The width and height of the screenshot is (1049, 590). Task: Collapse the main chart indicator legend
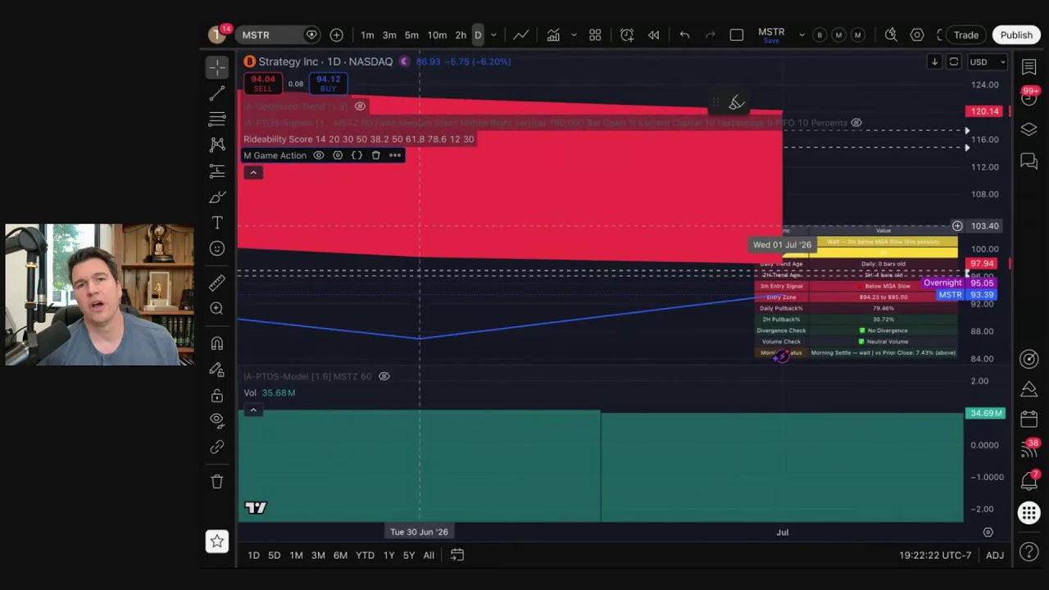pos(253,172)
